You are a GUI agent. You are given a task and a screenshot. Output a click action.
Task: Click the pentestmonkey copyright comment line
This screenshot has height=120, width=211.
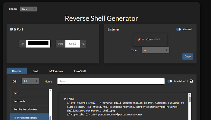pyautogui.click(x=105, y=115)
